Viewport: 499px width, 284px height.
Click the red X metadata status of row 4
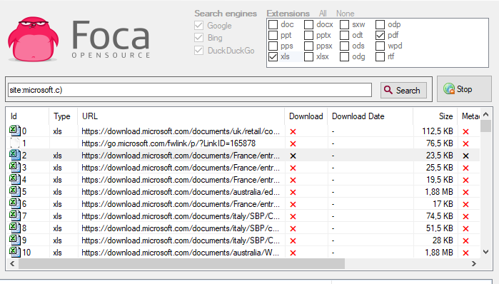(466, 181)
